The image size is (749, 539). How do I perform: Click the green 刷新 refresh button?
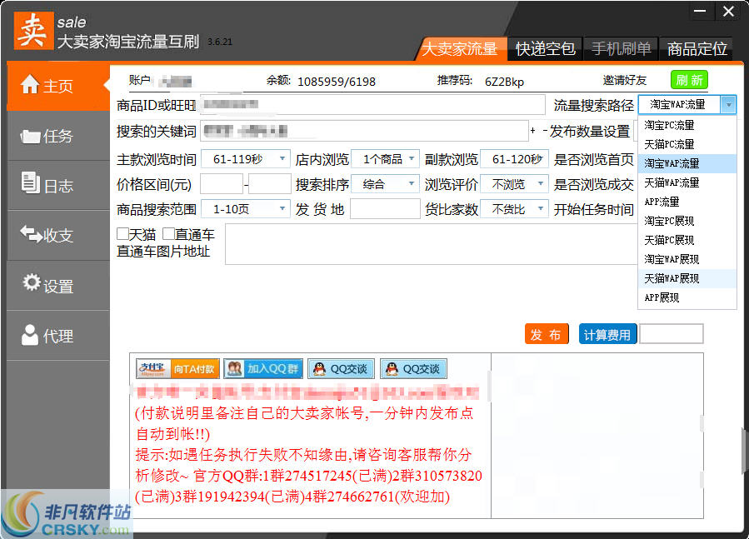pyautogui.click(x=689, y=80)
